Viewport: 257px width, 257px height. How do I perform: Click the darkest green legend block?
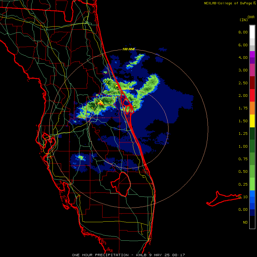pos(252,133)
